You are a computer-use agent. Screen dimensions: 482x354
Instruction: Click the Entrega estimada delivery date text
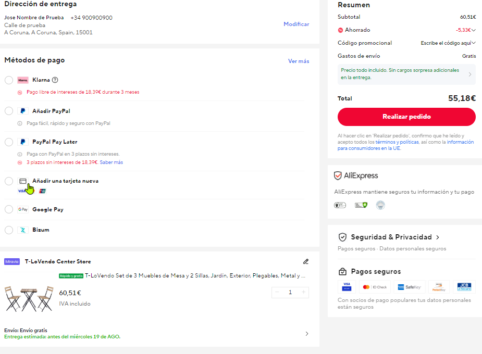click(63, 337)
